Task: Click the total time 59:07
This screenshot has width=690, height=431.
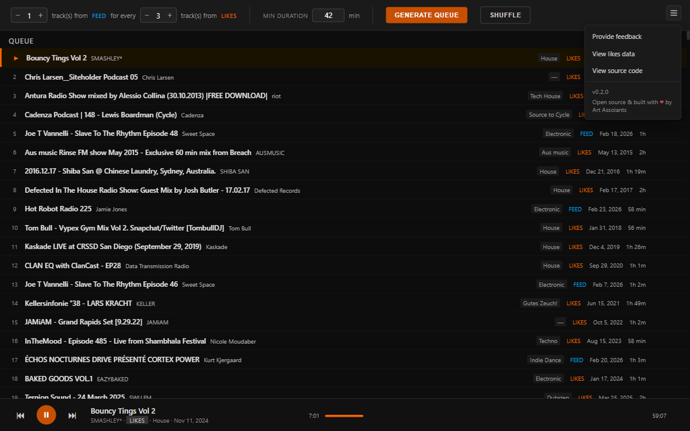Action: pyautogui.click(x=659, y=416)
